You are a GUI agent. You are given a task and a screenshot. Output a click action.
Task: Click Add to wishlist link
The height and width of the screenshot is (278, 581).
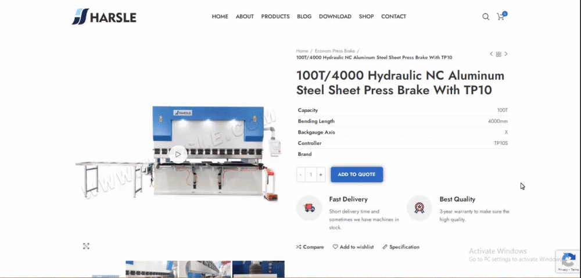(x=353, y=247)
